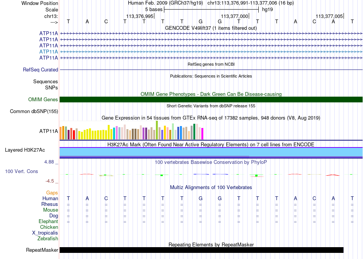
Task: Click the black RepeatMasker element bar
Action: tap(201, 250)
